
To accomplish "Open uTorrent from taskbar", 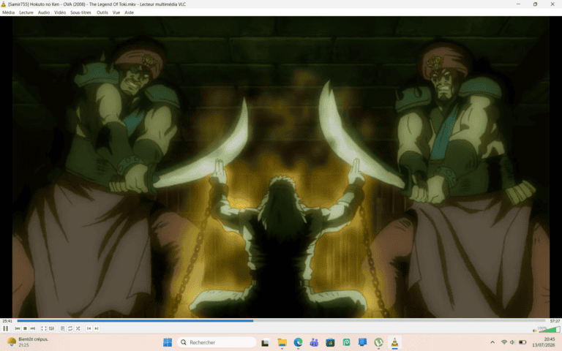I will [378, 342].
